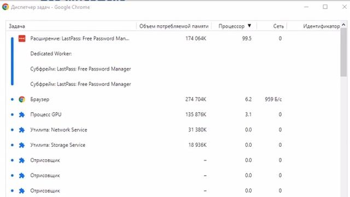Select Утилита: Storage Service row

[x=173, y=145]
